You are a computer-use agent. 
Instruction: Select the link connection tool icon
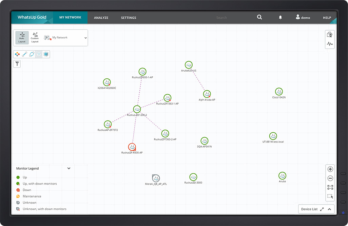pyautogui.click(x=24, y=54)
